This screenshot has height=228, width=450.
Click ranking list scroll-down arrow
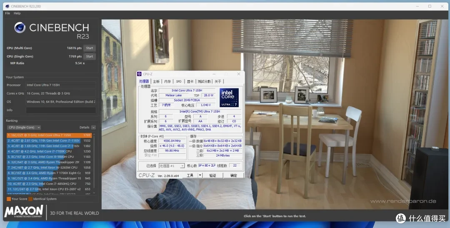(94, 193)
